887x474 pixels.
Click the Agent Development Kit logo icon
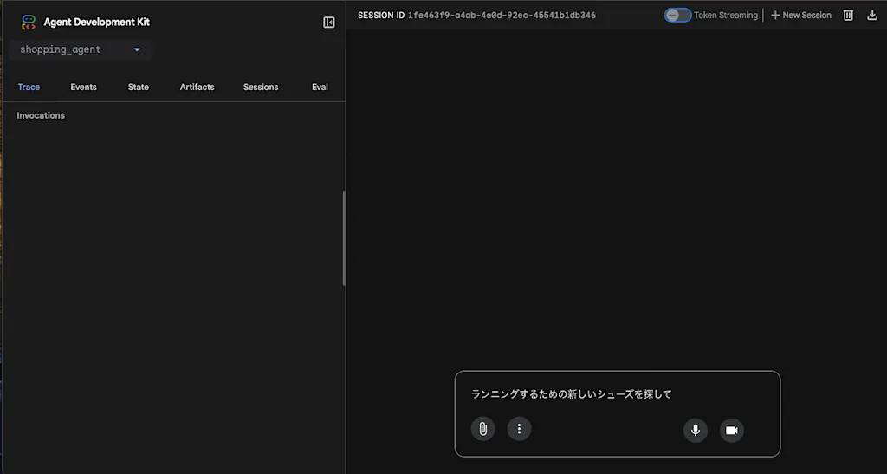[29, 22]
